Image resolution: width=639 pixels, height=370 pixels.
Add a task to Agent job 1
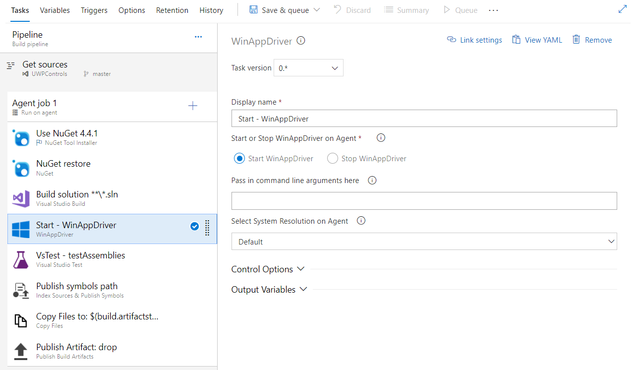tap(193, 106)
